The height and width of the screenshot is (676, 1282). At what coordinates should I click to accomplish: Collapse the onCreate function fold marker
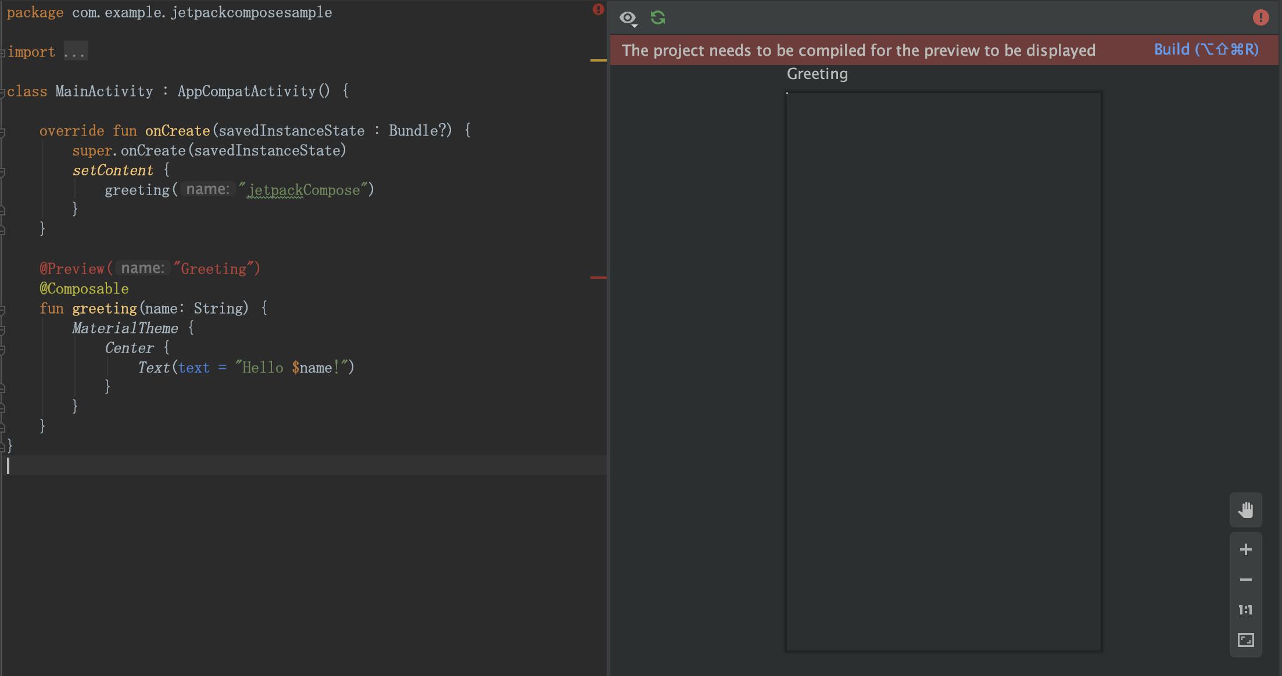(x=3, y=132)
